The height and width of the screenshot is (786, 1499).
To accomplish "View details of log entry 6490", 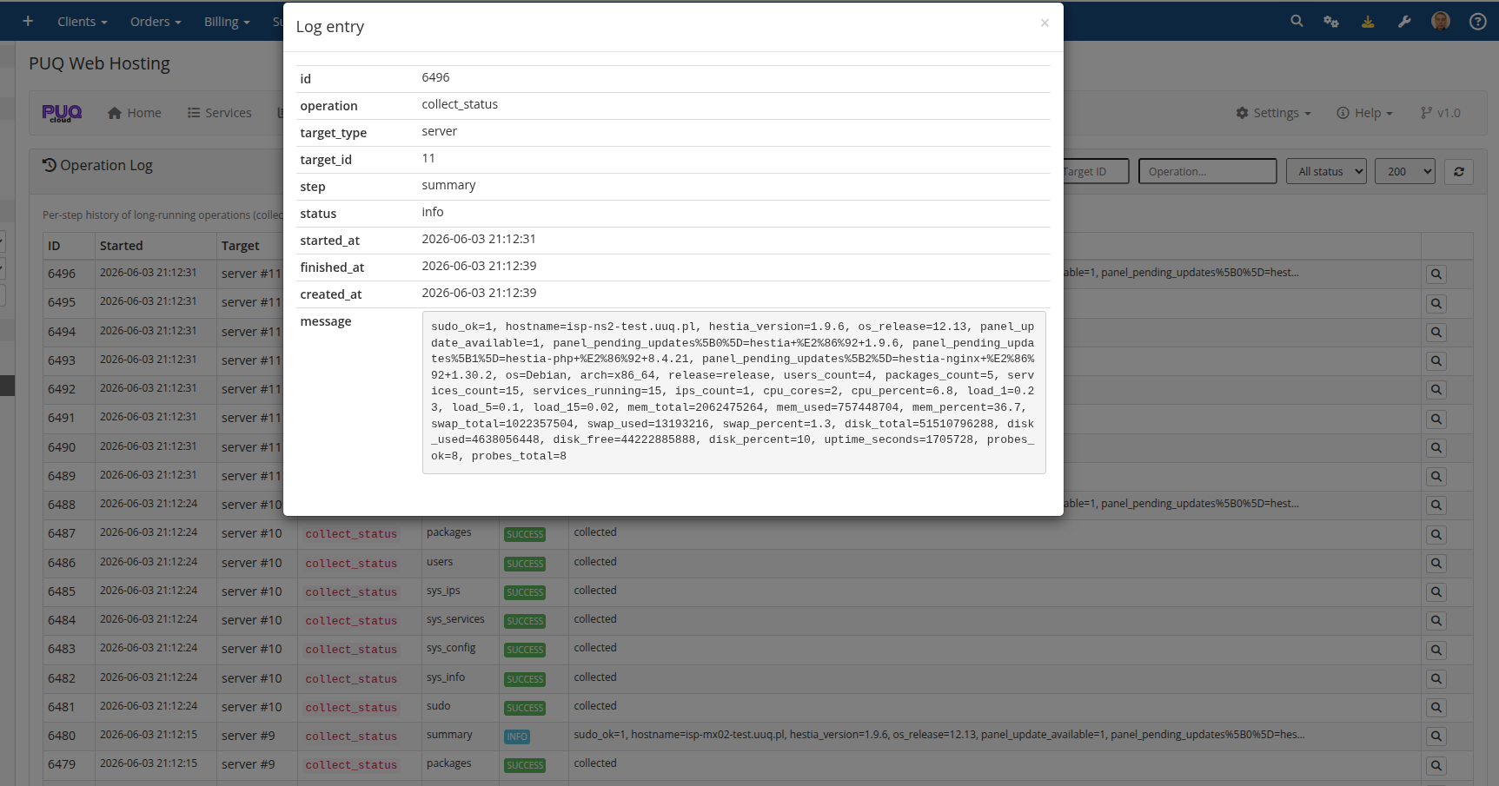I will 1436,447.
